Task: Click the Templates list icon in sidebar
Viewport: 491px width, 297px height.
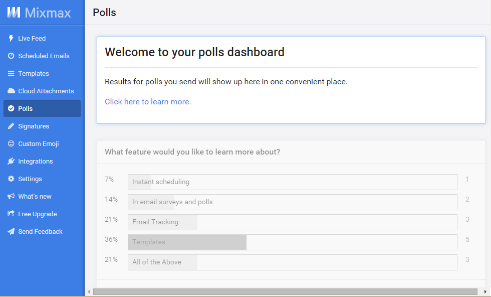Action: point(11,73)
